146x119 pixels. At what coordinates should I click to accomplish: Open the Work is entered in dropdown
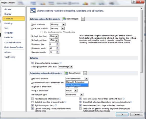tap(76, 91)
